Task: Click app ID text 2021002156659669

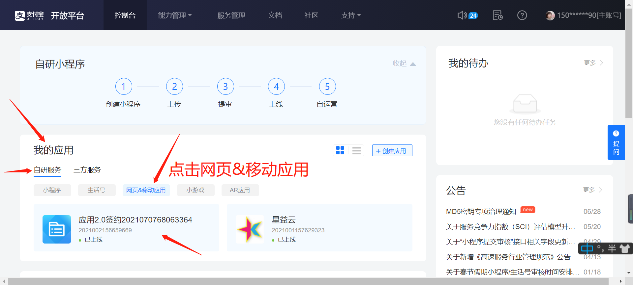Action: coord(105,230)
